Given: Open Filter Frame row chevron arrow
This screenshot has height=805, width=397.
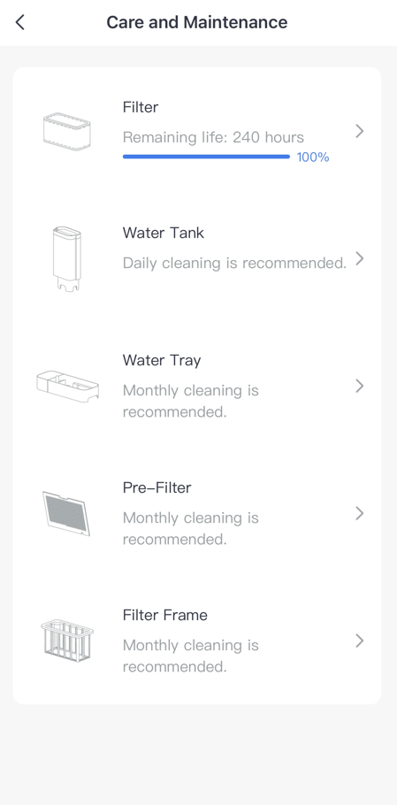Looking at the screenshot, I should tap(360, 640).
